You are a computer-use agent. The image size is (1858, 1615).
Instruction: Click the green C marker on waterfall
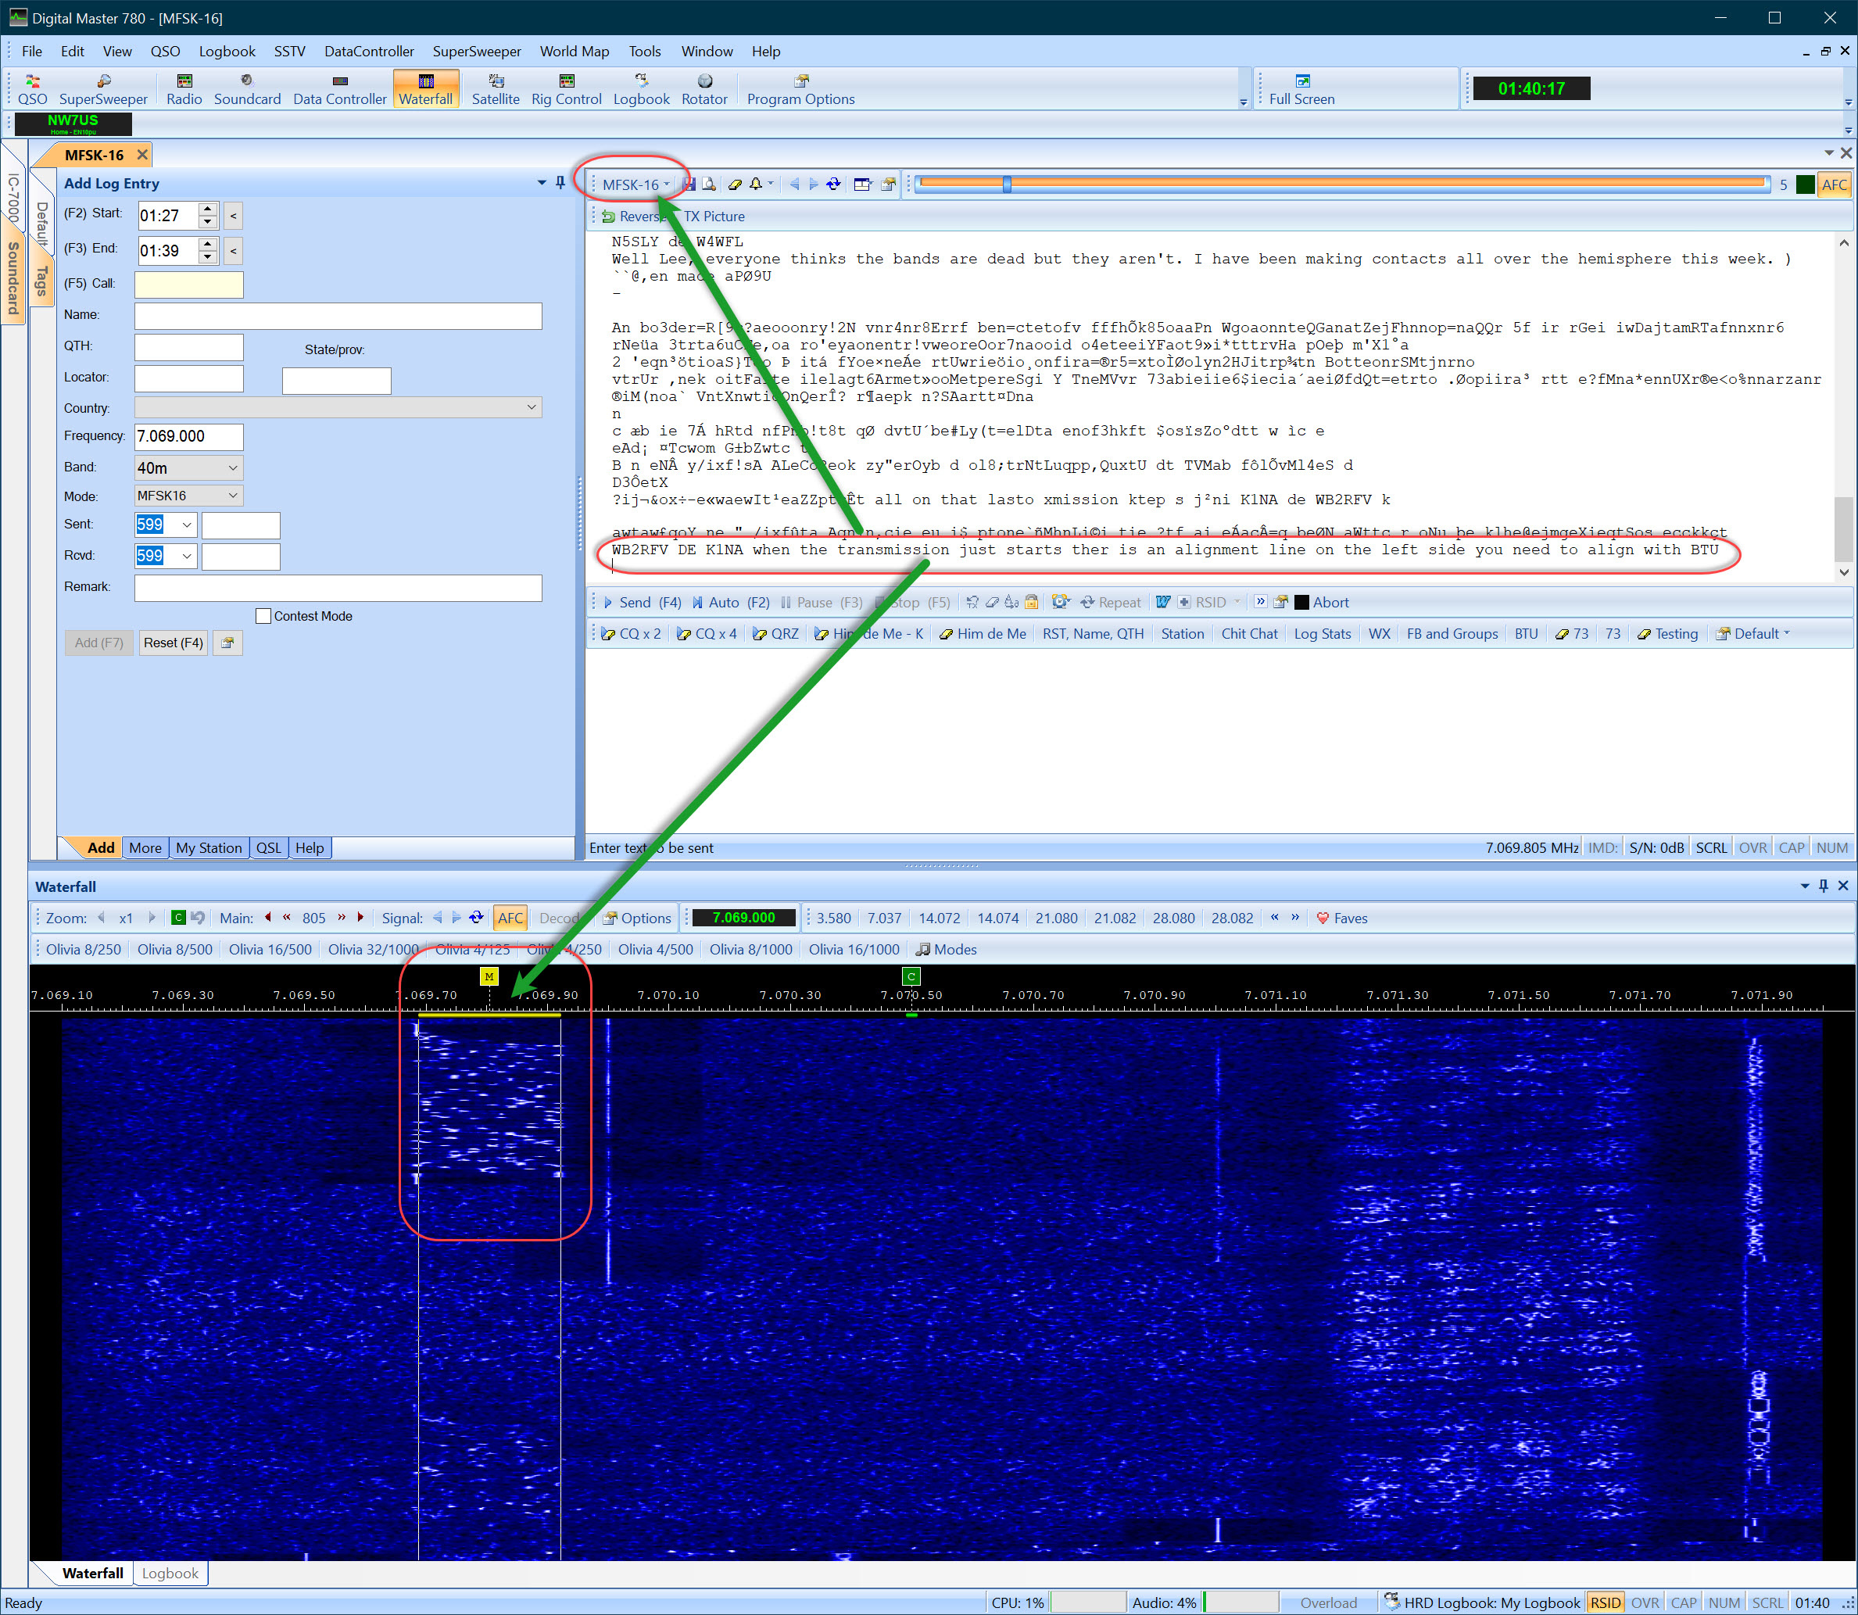(x=911, y=976)
